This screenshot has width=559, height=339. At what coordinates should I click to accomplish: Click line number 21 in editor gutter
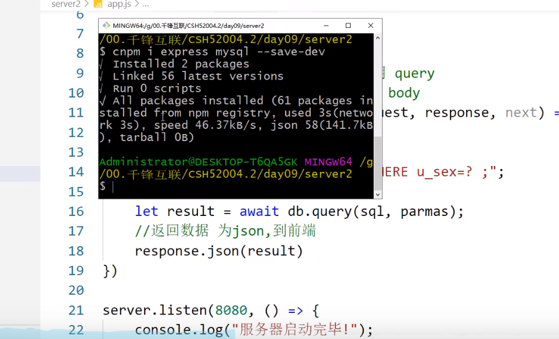[x=76, y=310]
